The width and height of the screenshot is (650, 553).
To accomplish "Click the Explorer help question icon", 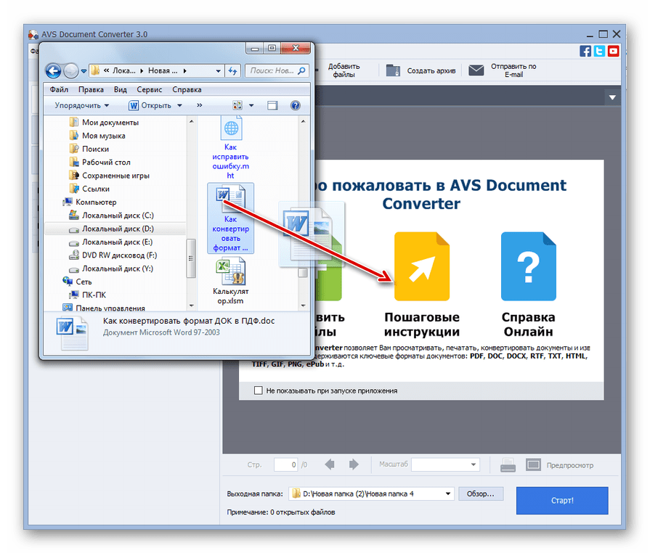I will [296, 105].
